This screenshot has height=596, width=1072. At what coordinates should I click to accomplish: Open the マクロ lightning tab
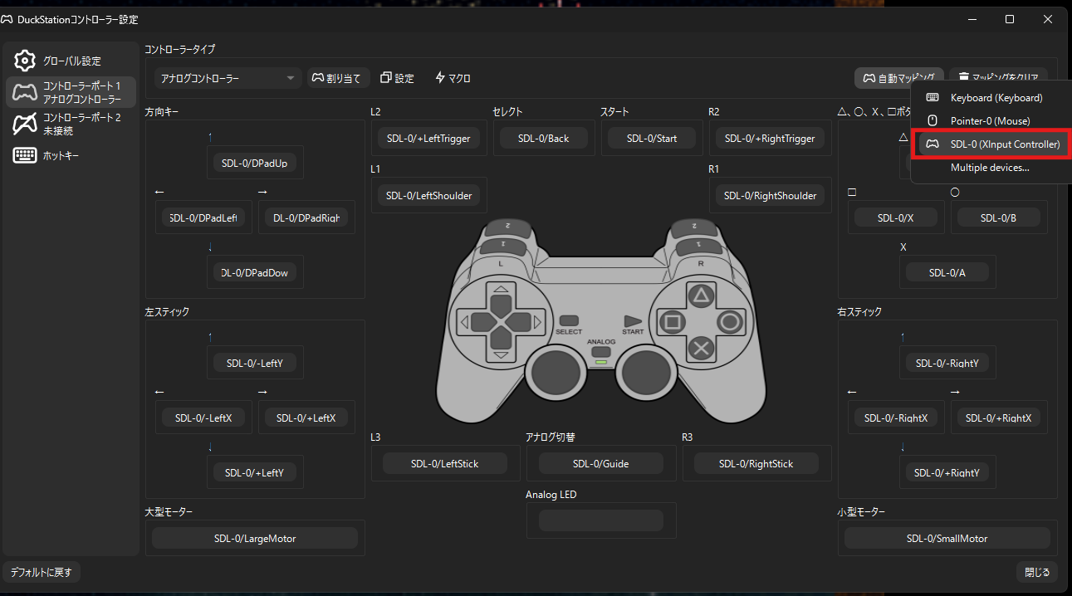(x=453, y=78)
